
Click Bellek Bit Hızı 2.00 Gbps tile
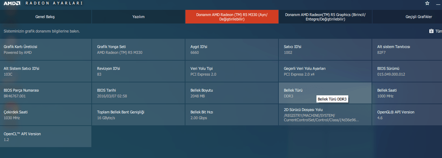point(232,115)
